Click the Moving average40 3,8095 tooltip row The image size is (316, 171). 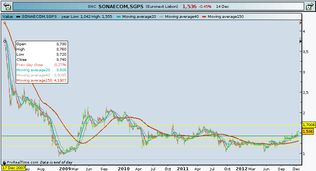pos(42,75)
